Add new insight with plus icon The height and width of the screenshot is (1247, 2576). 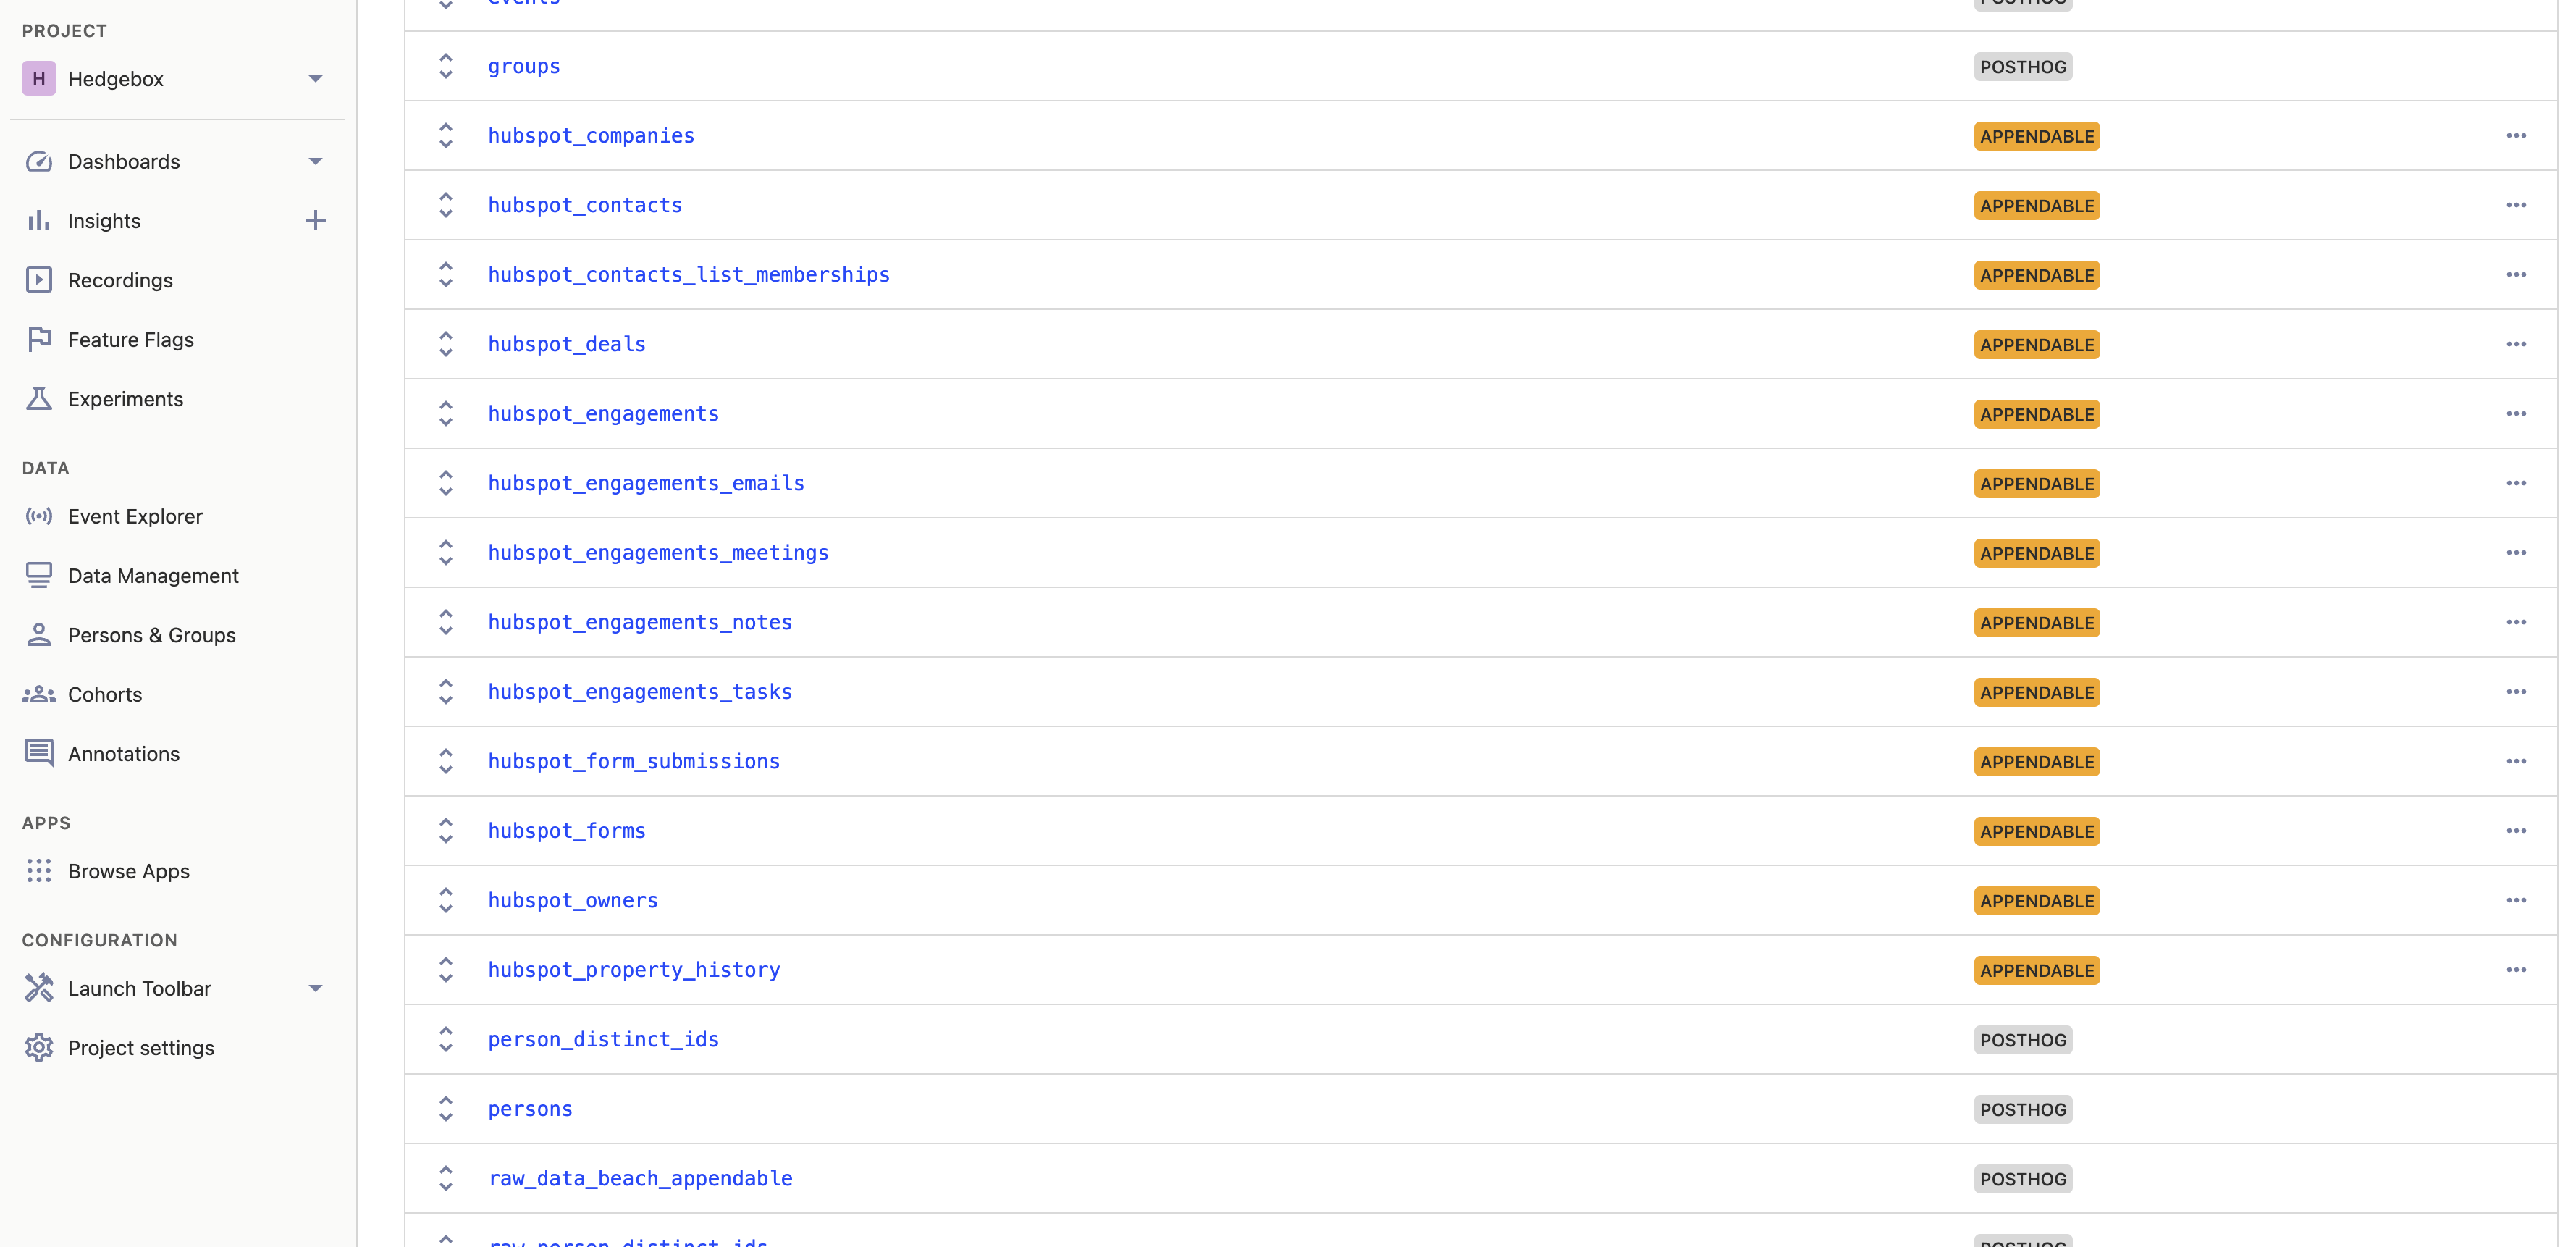click(x=315, y=221)
